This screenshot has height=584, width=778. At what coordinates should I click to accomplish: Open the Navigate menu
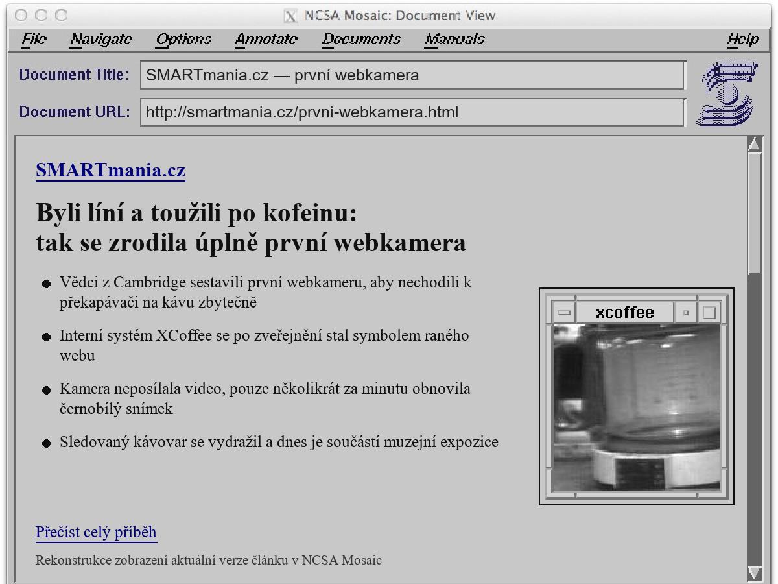tap(101, 40)
